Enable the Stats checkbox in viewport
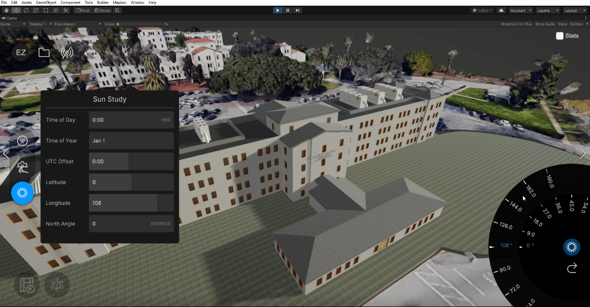The width and height of the screenshot is (590, 307). 560,36
